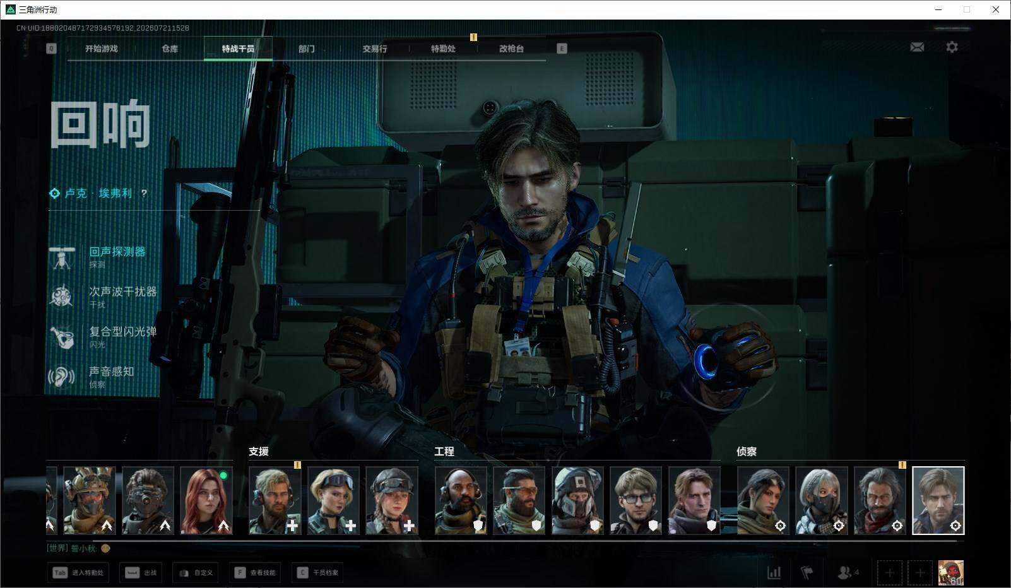Click the 进入特勤处 button
The image size is (1011, 588).
coord(78,573)
